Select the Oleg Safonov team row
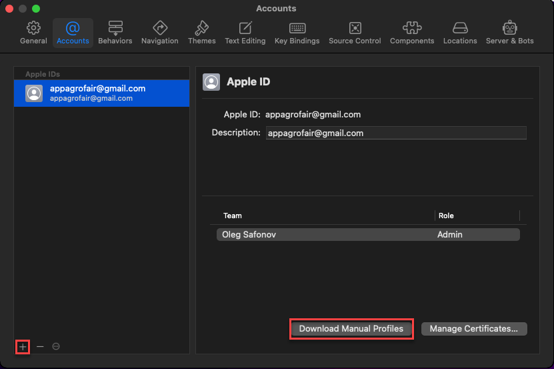 (368, 235)
